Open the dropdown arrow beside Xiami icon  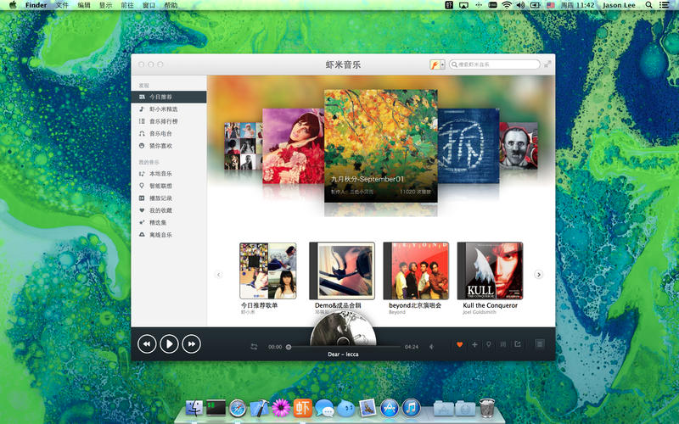point(442,65)
